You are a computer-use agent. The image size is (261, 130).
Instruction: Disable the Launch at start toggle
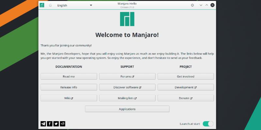208,123
